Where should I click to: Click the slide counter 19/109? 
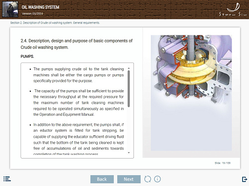[223, 163]
